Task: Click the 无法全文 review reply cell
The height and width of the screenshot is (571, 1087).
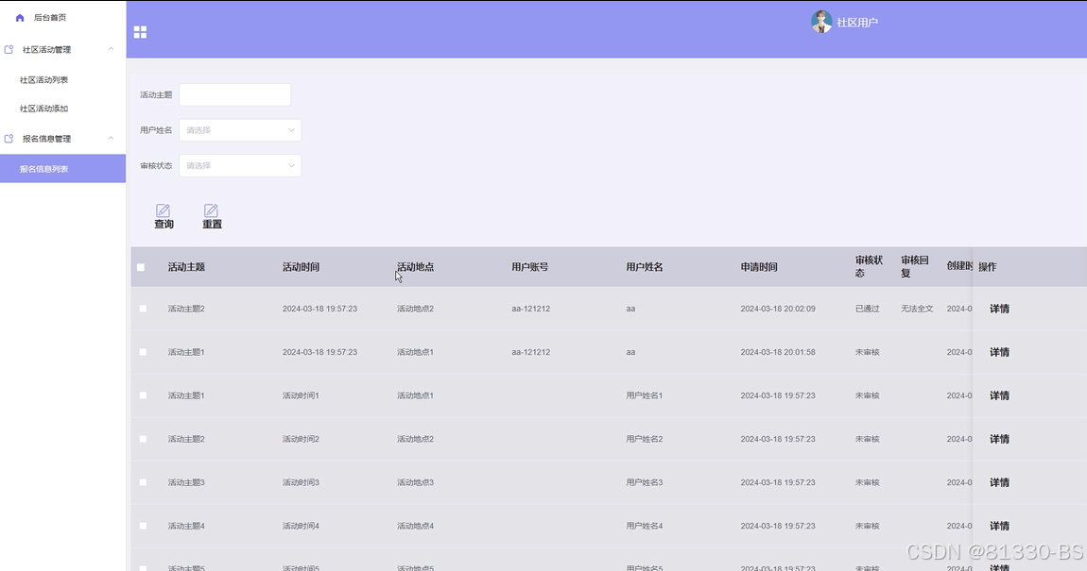Action: click(x=917, y=309)
